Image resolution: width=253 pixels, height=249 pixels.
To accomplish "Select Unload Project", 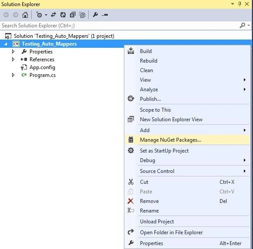I will [x=157, y=222].
